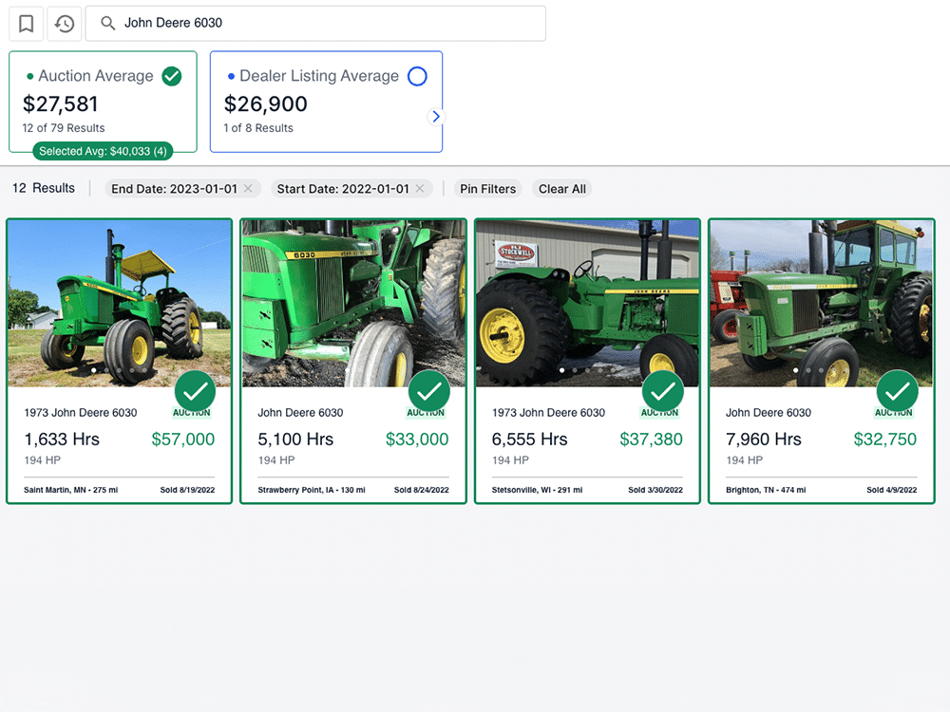This screenshot has height=712, width=950.
Task: Deselect the $33,000 tractor checkmark
Action: [x=429, y=391]
